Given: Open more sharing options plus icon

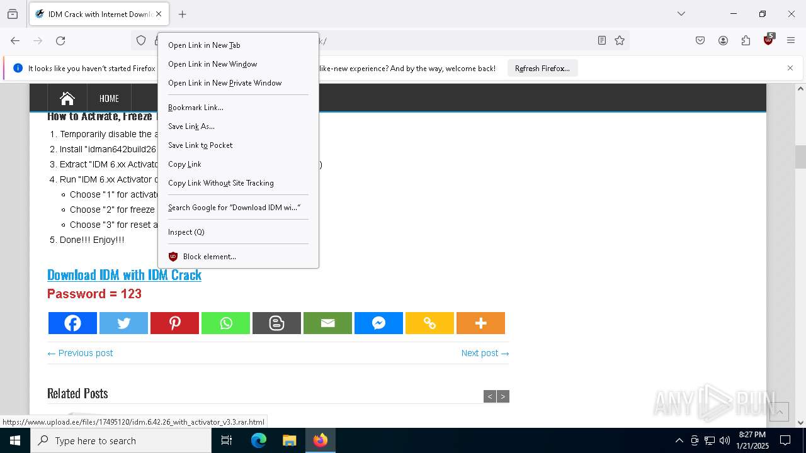Looking at the screenshot, I should point(480,323).
